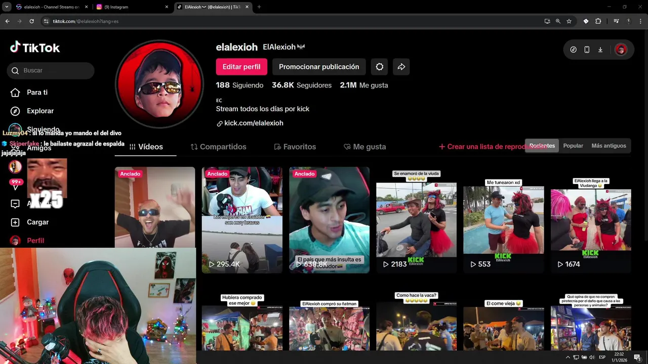Viewport: 648px width, 364px height.
Task: Open video Hubiera comprado ese mejor
Action: coord(242,321)
